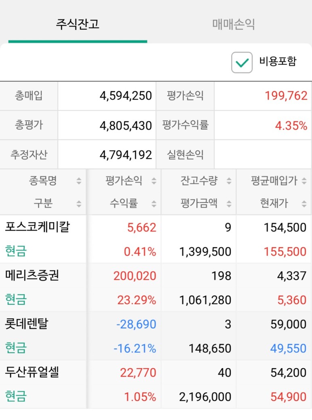Tap 포스코케미칼 return 0.41%
Viewport: 312px width, 420px height.
(140, 252)
